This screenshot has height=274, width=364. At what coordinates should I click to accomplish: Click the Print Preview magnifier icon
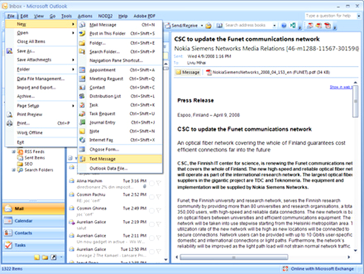(x=10, y=114)
